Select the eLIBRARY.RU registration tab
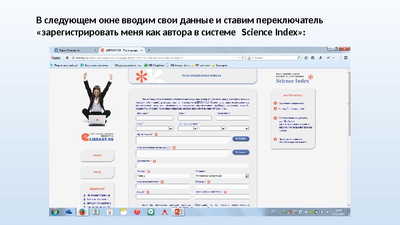Image resolution: width=400 pixels, height=225 pixels. [x=122, y=50]
